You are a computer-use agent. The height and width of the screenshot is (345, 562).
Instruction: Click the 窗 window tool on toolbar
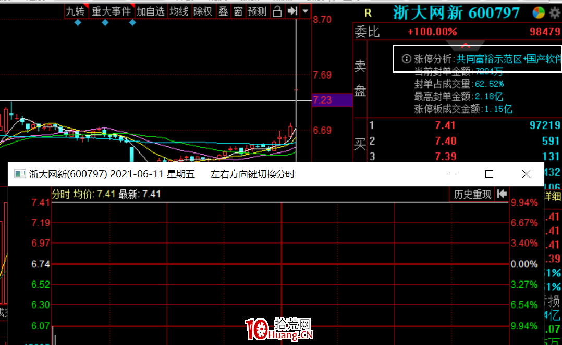[x=238, y=11]
